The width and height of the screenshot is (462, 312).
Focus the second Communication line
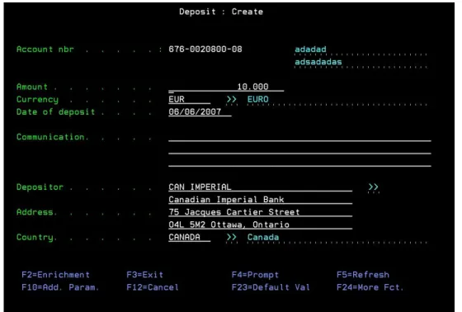(299, 149)
